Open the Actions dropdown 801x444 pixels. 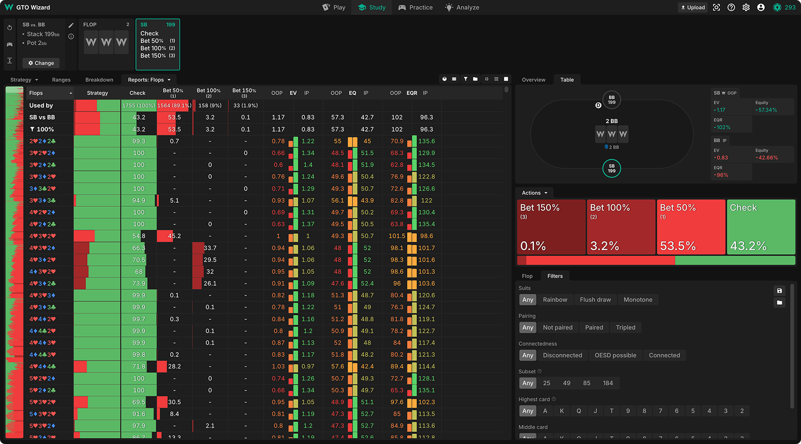pyautogui.click(x=535, y=193)
